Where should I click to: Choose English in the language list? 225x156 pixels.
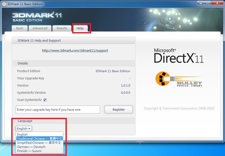point(22,135)
